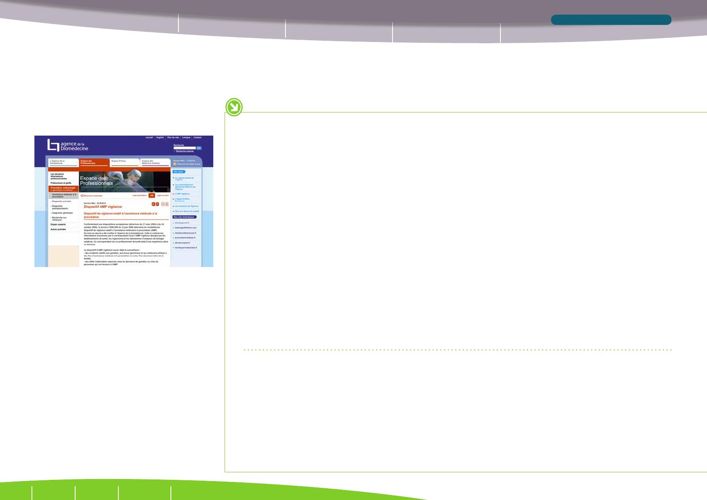Click the Agence de la biomédecine logo

point(68,145)
